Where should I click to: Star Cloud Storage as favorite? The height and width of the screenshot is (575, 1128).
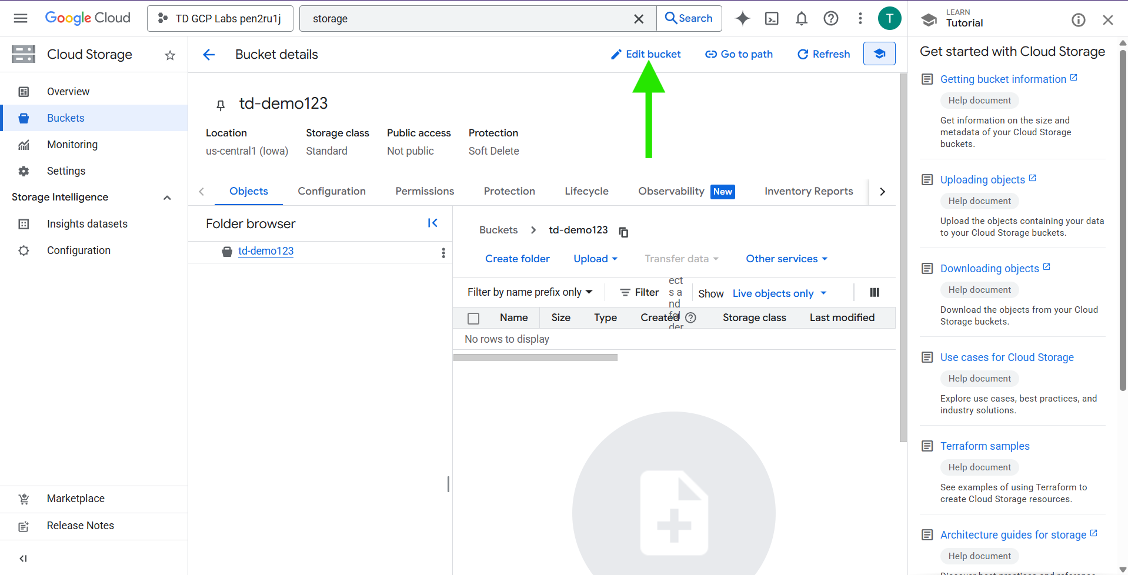(170, 55)
